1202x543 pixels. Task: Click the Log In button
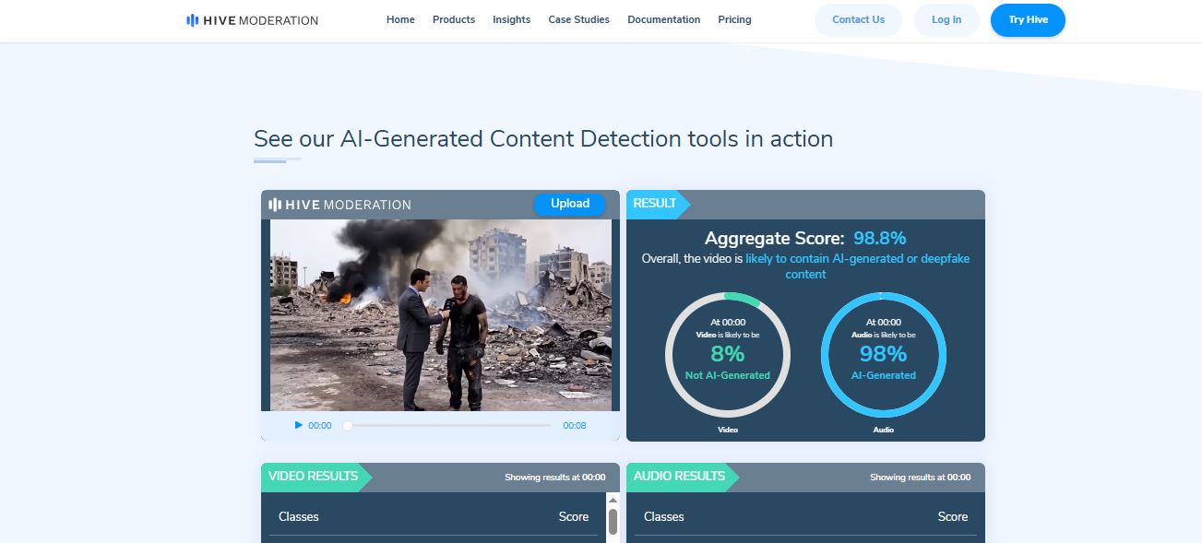(946, 19)
